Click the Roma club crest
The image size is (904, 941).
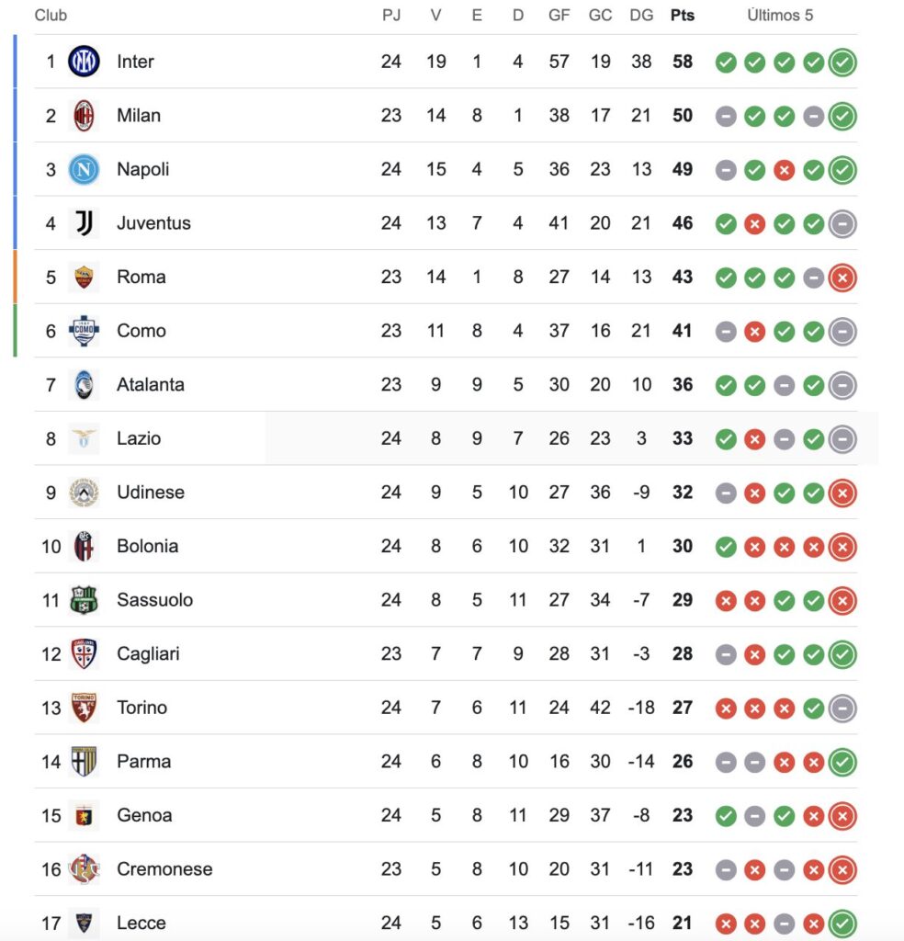pyautogui.click(x=84, y=277)
